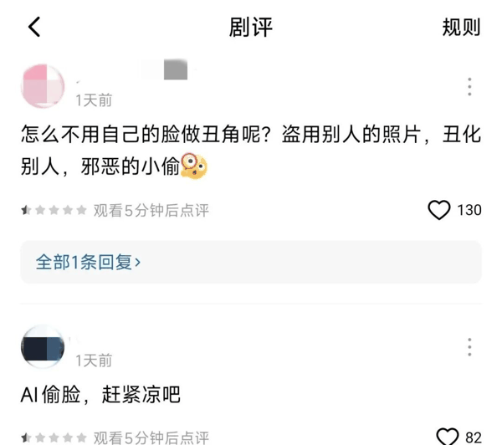Image resolution: width=502 pixels, height=445 pixels.
Task: Open the review text about 邪恶的小偷
Action: 251,151
